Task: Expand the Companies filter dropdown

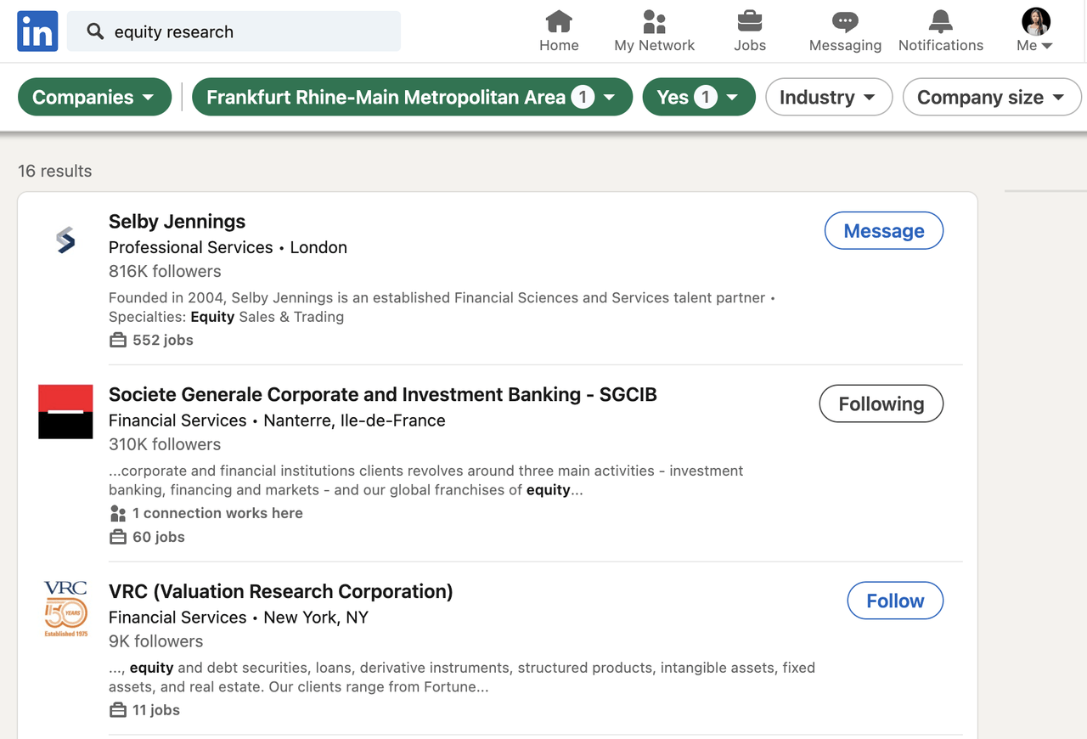Action: pyautogui.click(x=94, y=97)
